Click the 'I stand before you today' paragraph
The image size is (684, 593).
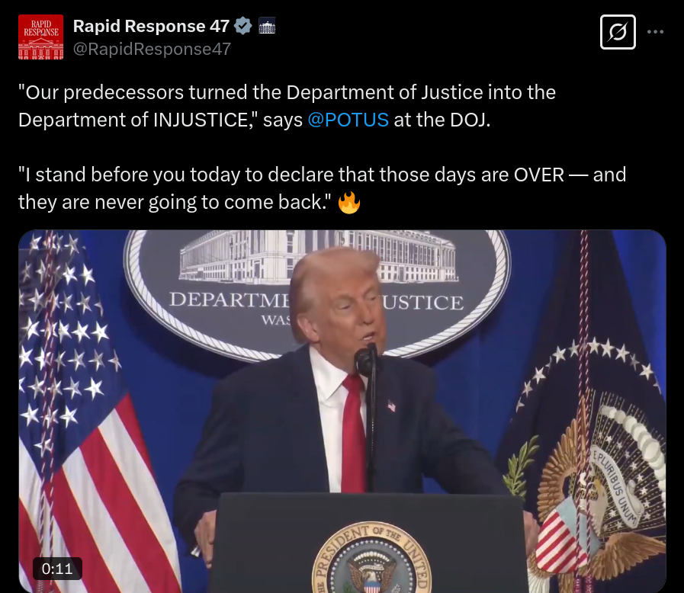pos(322,188)
